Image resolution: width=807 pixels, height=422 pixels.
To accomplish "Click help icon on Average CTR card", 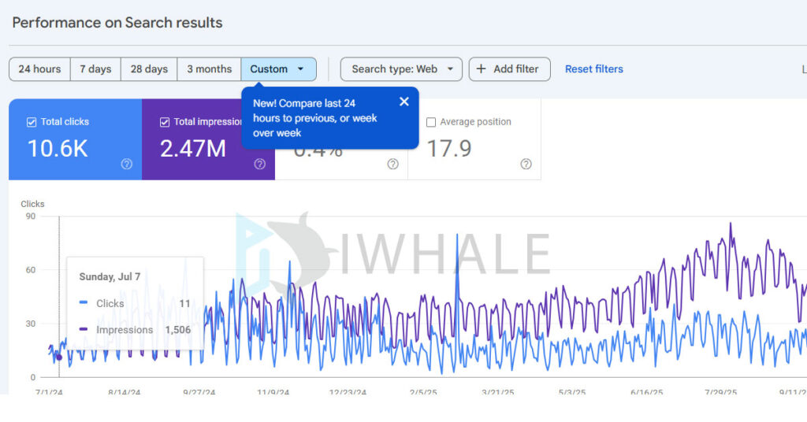I will pyautogui.click(x=392, y=164).
